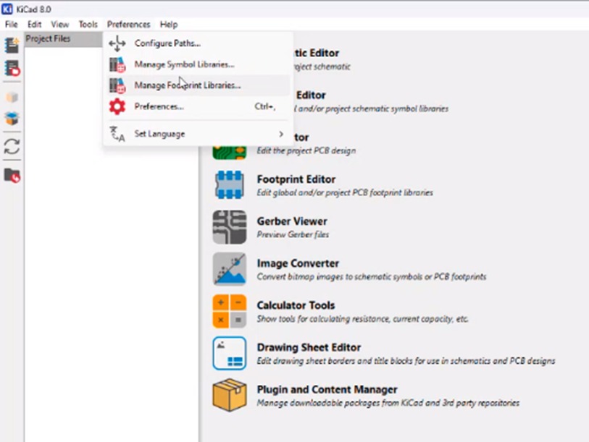Click the Footprint Editor title
This screenshot has width=589, height=442.
coord(296,179)
